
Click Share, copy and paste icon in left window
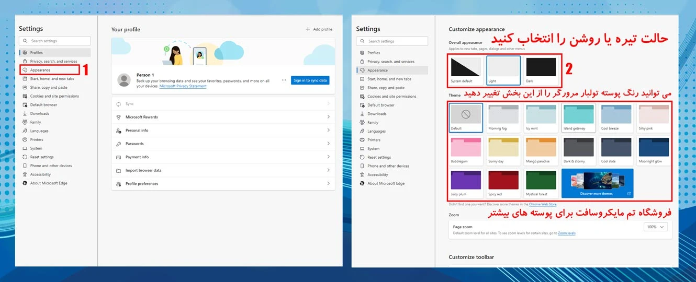(x=25, y=88)
